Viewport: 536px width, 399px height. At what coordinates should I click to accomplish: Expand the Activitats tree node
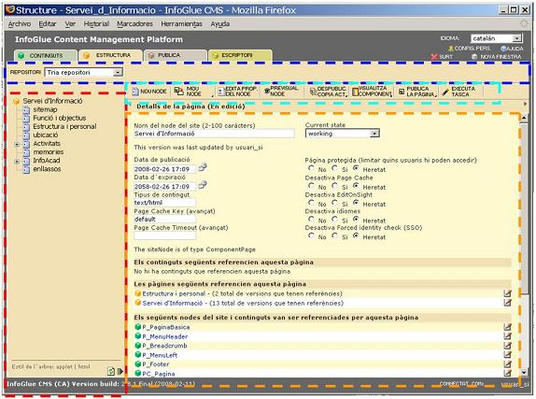pos(17,144)
